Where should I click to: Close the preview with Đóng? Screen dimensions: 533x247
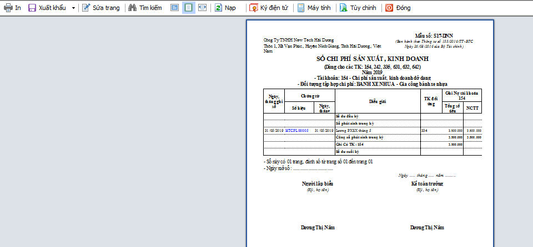(398, 8)
